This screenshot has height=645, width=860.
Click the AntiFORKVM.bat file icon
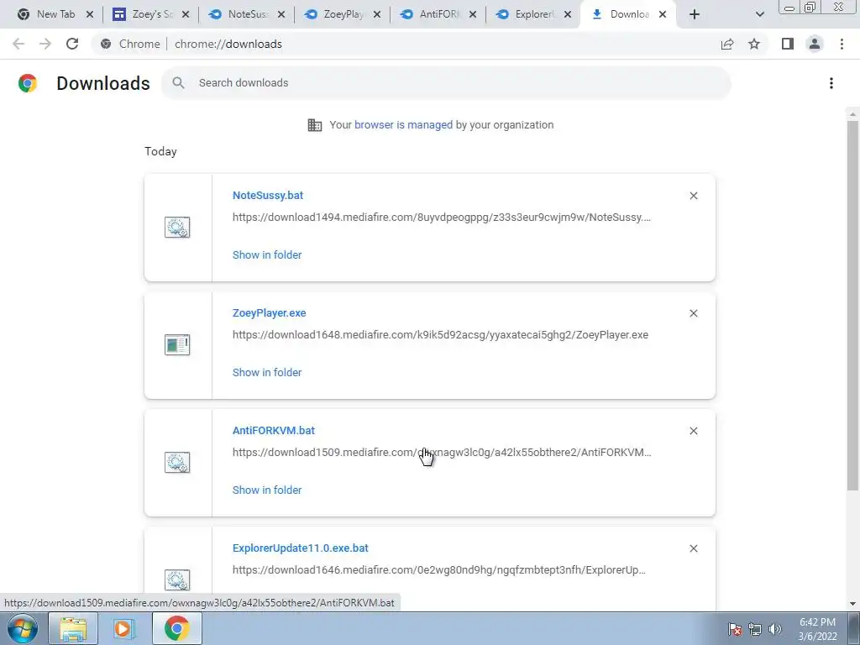click(177, 463)
